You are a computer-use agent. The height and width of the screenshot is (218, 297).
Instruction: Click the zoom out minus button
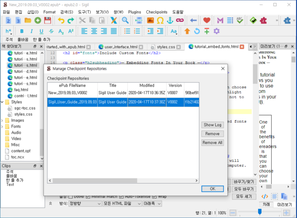pyautogui.click(x=233, y=213)
